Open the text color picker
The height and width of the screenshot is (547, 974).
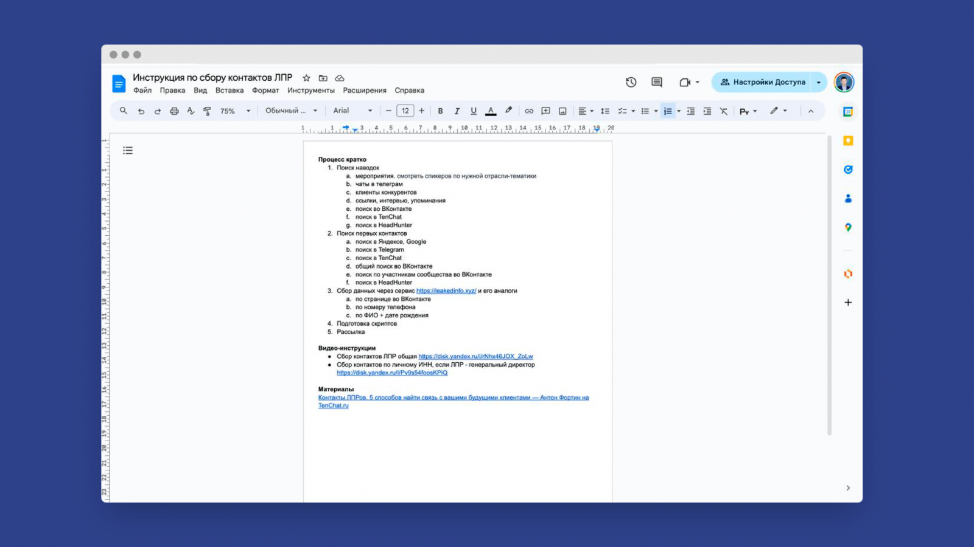click(491, 111)
